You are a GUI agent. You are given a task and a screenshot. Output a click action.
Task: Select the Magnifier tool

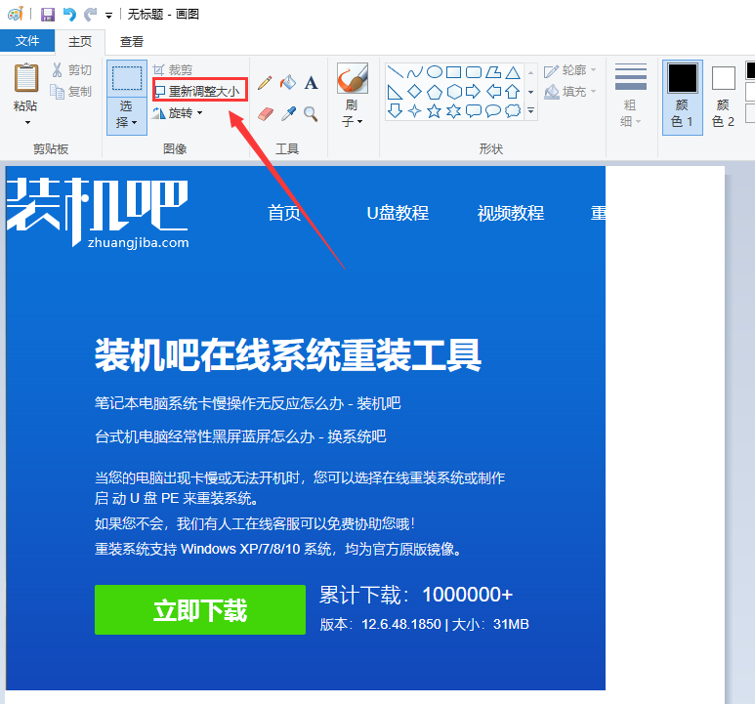pyautogui.click(x=312, y=113)
